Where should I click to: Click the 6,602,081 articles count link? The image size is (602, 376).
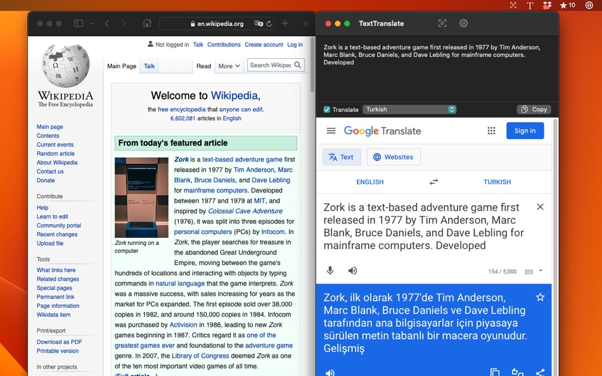click(183, 118)
